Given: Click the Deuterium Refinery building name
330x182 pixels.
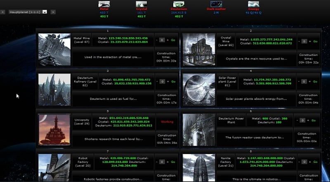Looking at the screenshot, I should (x=85, y=82).
